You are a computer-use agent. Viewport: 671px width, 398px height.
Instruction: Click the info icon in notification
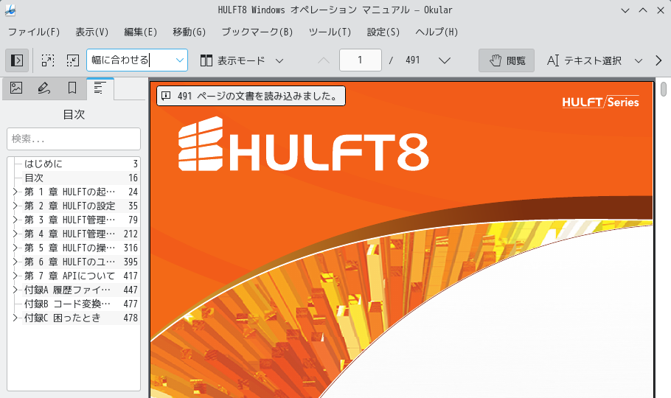pos(166,96)
